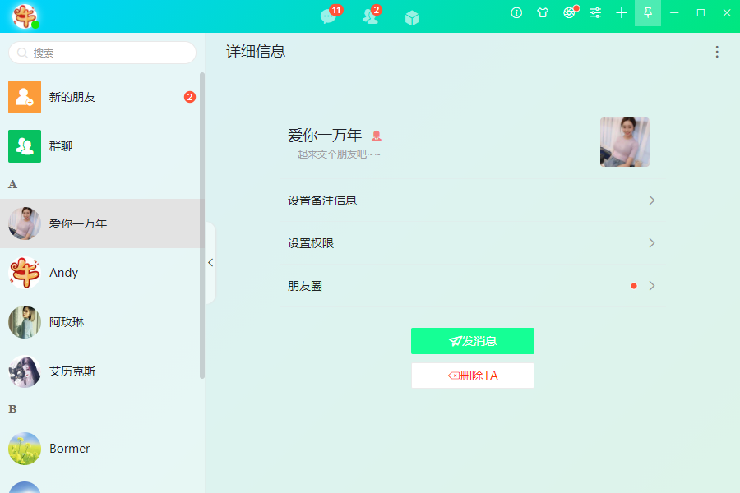Click the contact list scrollbar
The height and width of the screenshot is (493, 740).
click(x=202, y=225)
